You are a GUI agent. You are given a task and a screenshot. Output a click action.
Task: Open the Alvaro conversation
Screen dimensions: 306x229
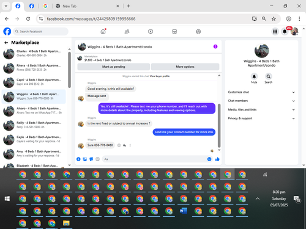point(34,111)
